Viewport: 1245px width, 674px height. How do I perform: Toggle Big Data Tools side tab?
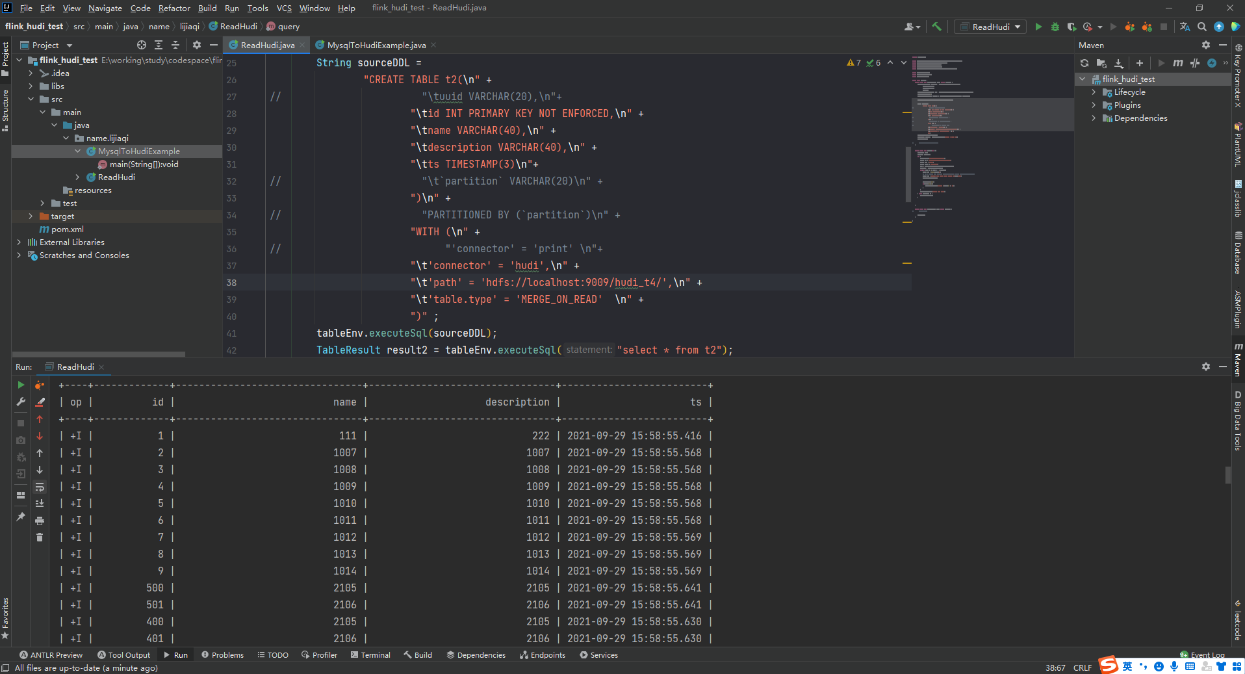tap(1239, 421)
